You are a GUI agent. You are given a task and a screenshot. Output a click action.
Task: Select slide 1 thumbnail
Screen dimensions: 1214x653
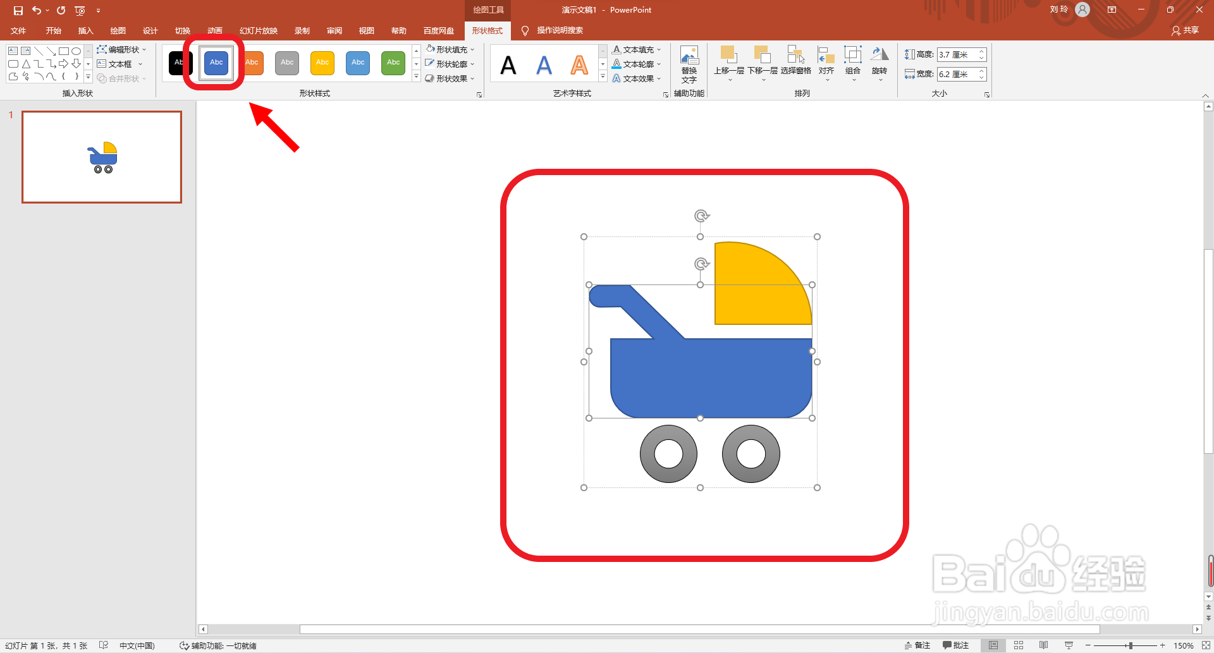(102, 157)
